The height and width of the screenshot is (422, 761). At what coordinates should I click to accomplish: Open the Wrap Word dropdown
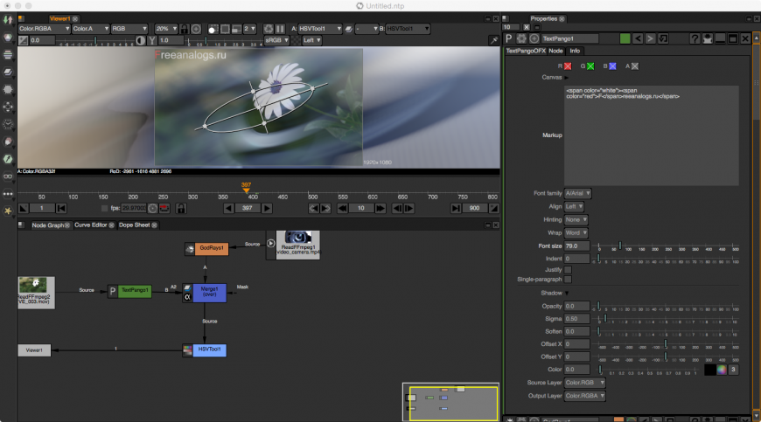576,233
